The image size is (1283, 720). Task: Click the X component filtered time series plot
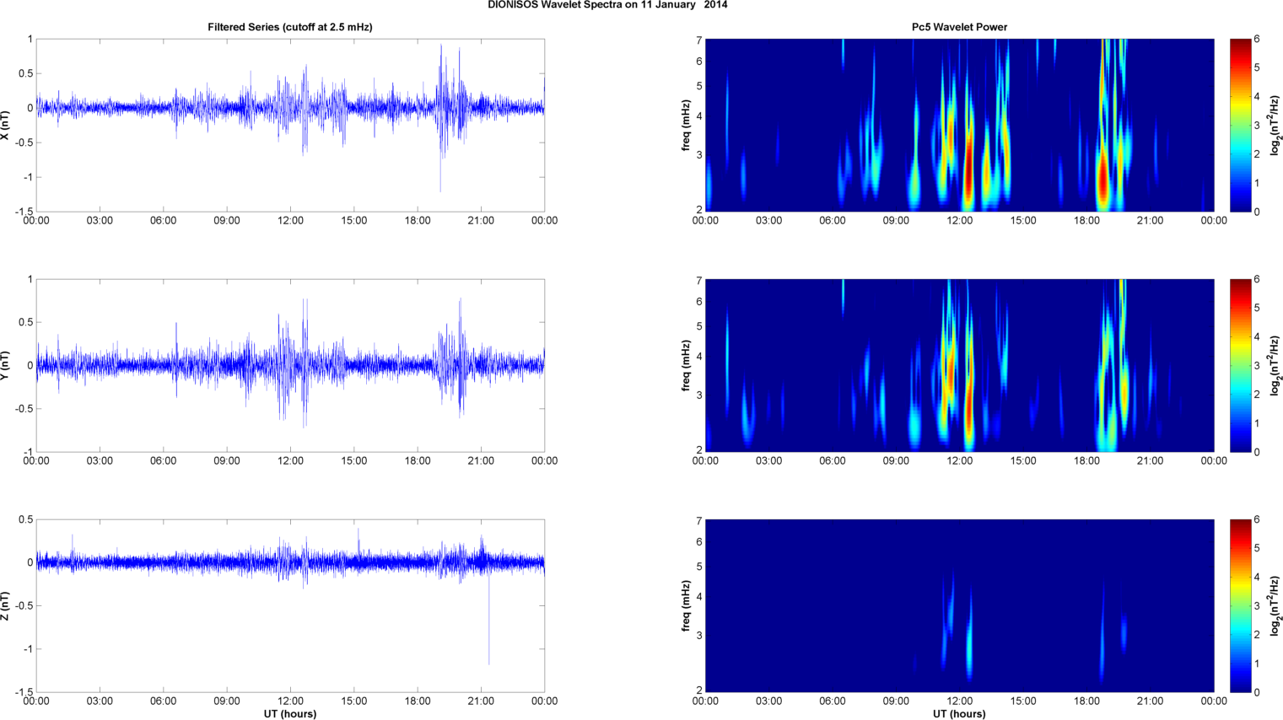click(x=290, y=126)
